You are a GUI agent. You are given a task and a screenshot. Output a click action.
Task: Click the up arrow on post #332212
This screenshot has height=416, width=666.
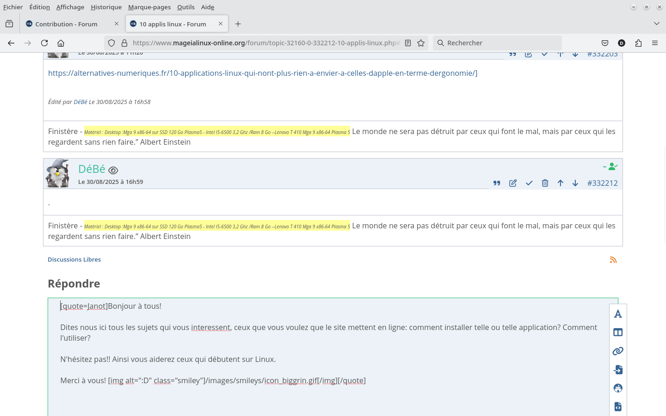pos(560,183)
